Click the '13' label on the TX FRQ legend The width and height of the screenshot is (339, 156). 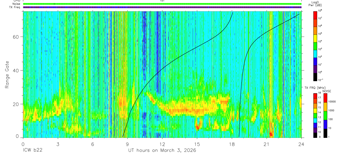pos(319,117)
